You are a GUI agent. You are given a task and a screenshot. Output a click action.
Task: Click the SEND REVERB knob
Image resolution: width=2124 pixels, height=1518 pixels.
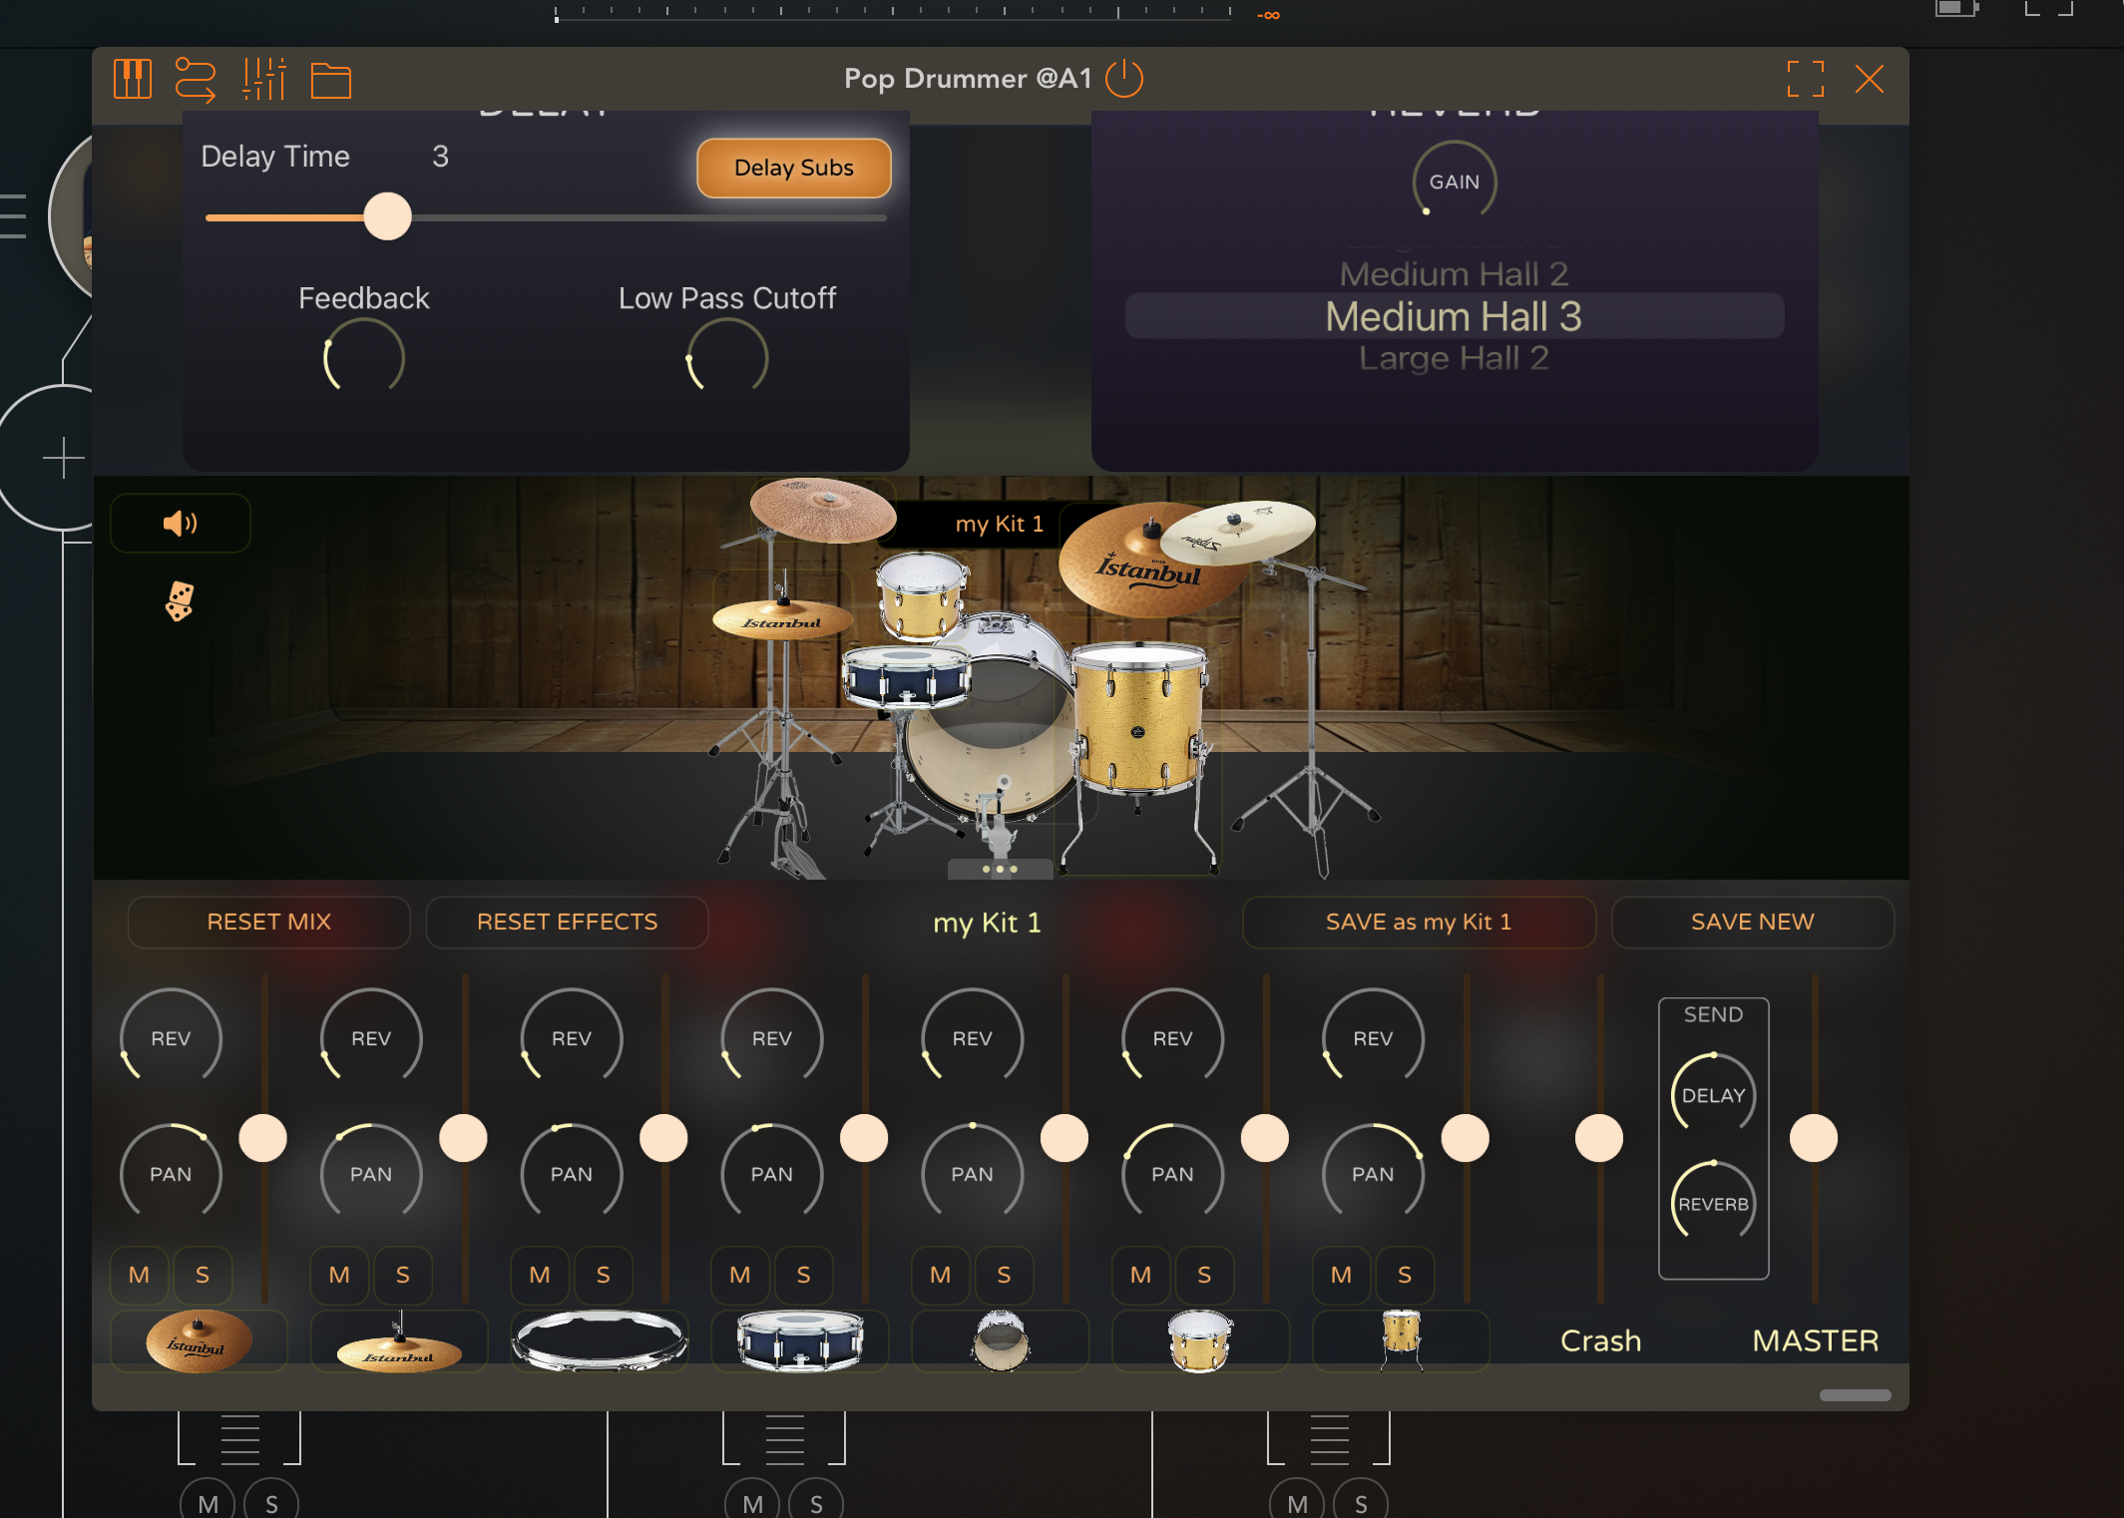tap(1713, 1203)
